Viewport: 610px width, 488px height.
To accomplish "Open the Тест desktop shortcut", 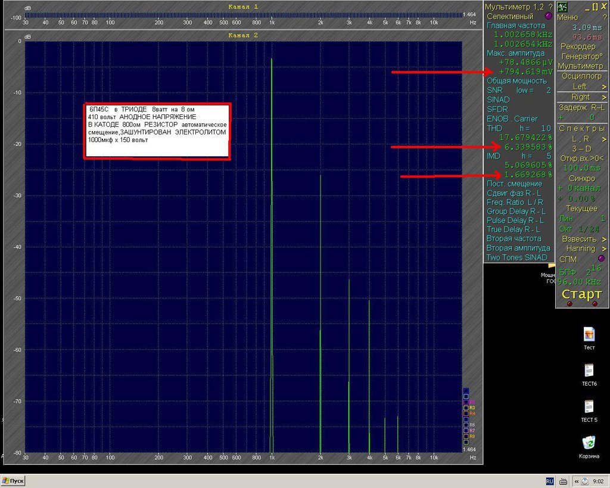I will pos(589,338).
